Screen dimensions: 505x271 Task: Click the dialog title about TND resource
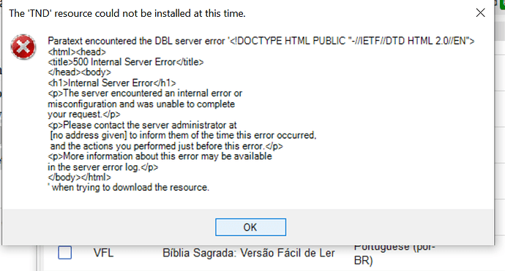pyautogui.click(x=127, y=13)
